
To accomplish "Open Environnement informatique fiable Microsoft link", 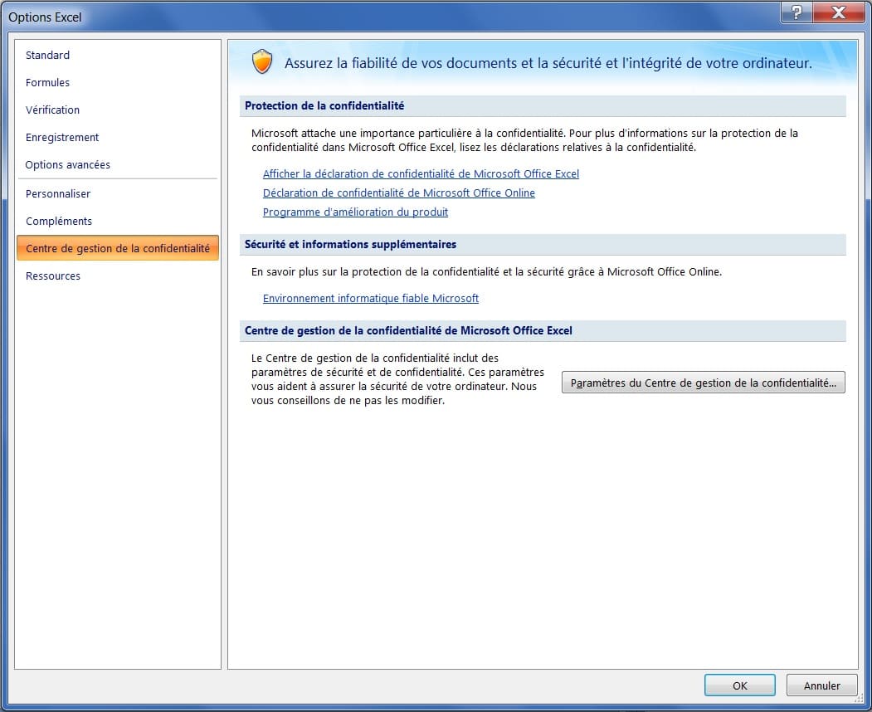I will click(370, 298).
